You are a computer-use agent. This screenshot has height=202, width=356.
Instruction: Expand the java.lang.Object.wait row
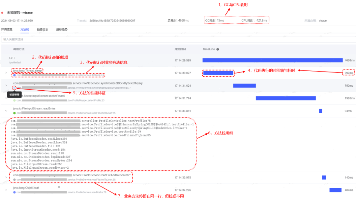pos(6,190)
